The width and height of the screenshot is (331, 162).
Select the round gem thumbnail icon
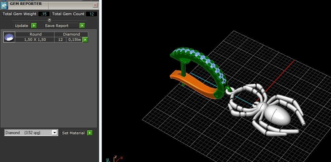pos(9,37)
